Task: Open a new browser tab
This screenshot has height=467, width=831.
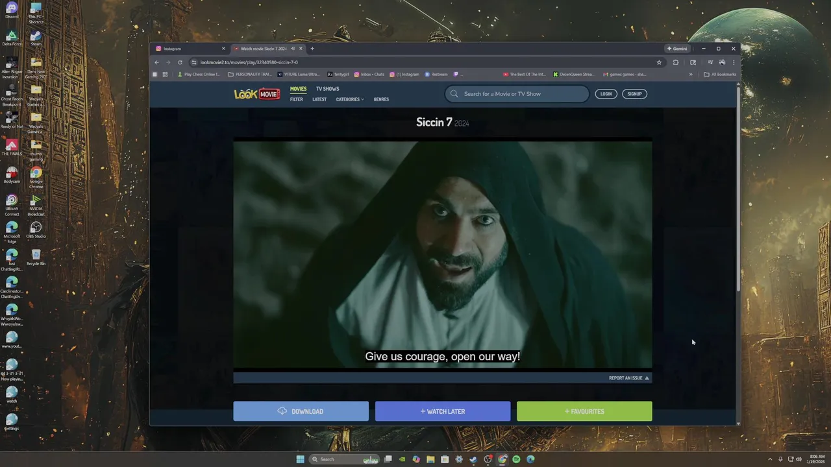Action: tap(312, 49)
